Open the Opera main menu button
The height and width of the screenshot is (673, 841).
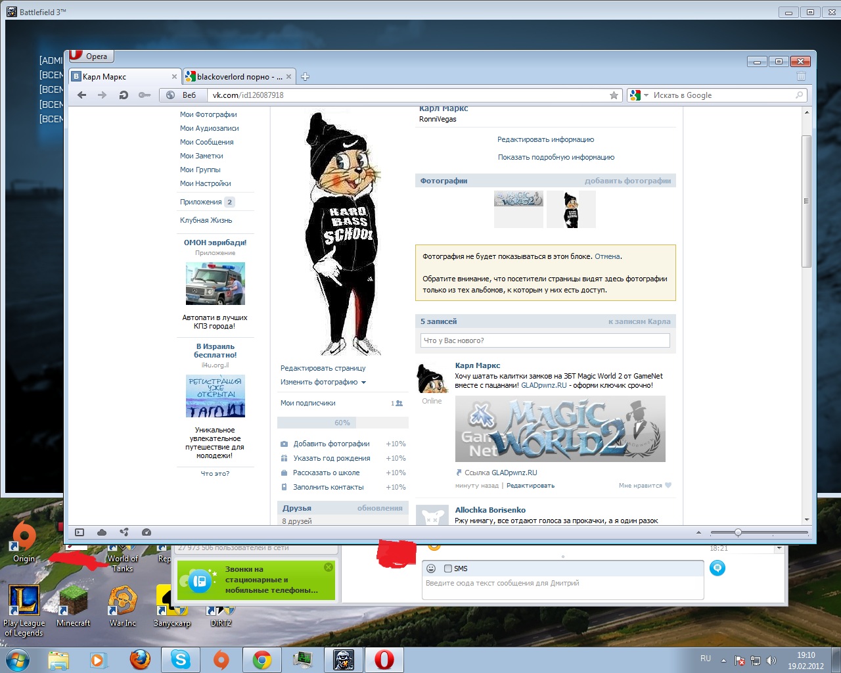89,57
